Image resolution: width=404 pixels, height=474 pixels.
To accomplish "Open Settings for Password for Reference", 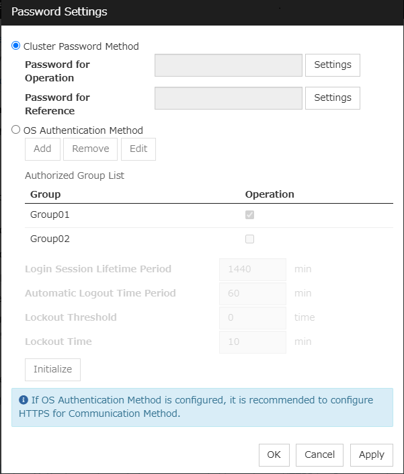I will [333, 97].
